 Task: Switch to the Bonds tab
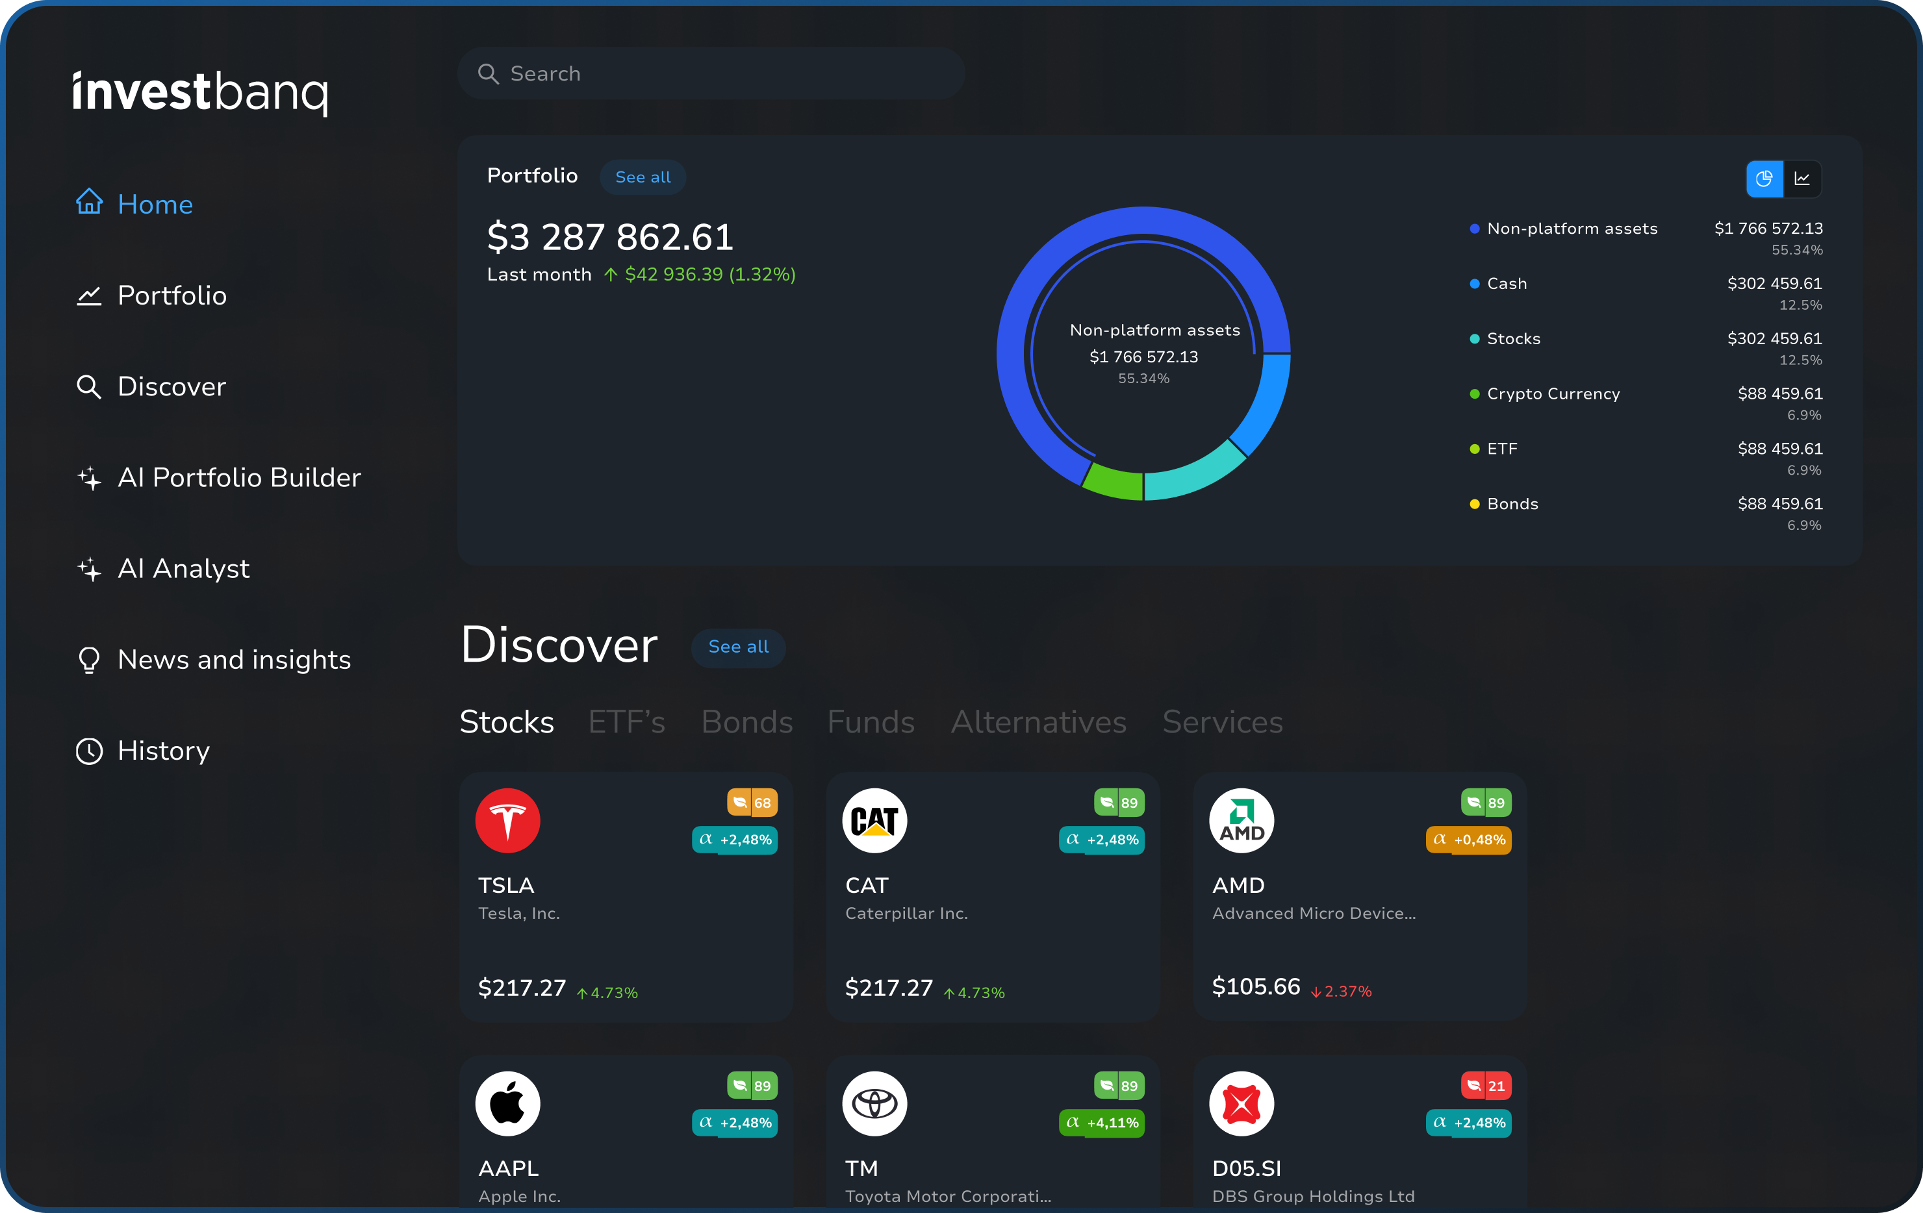tap(746, 721)
